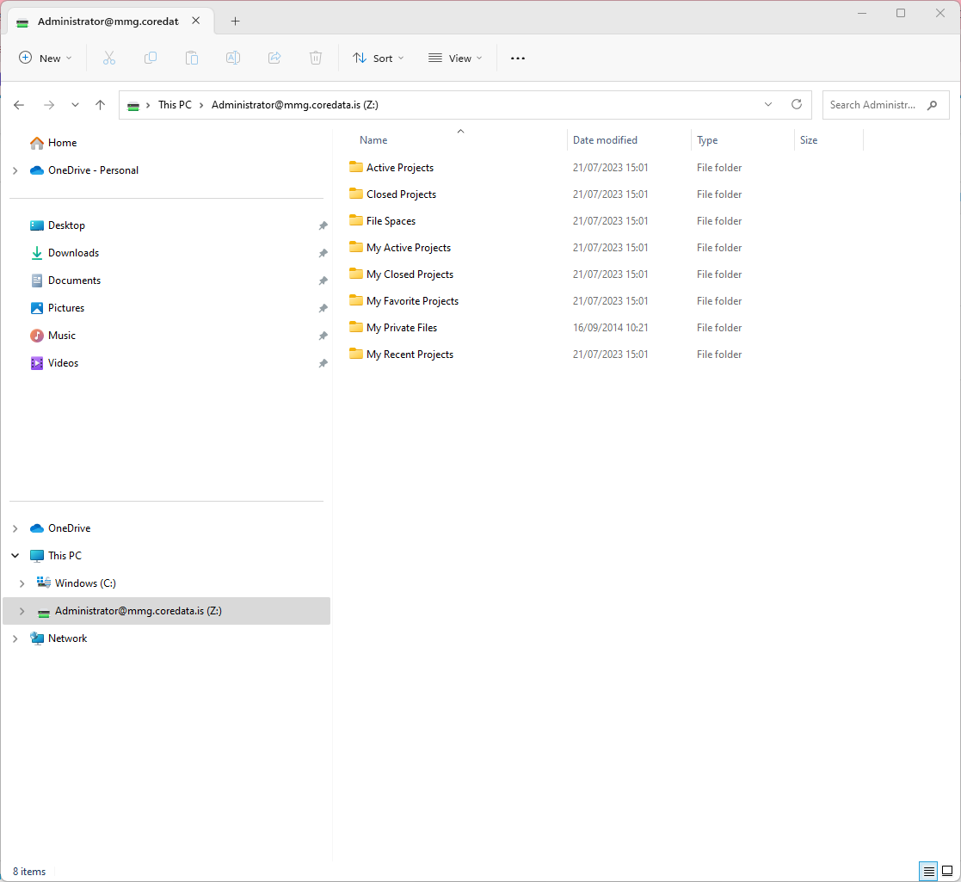Refresh the current folder view
Screen dimensions: 961x882
coord(797,104)
